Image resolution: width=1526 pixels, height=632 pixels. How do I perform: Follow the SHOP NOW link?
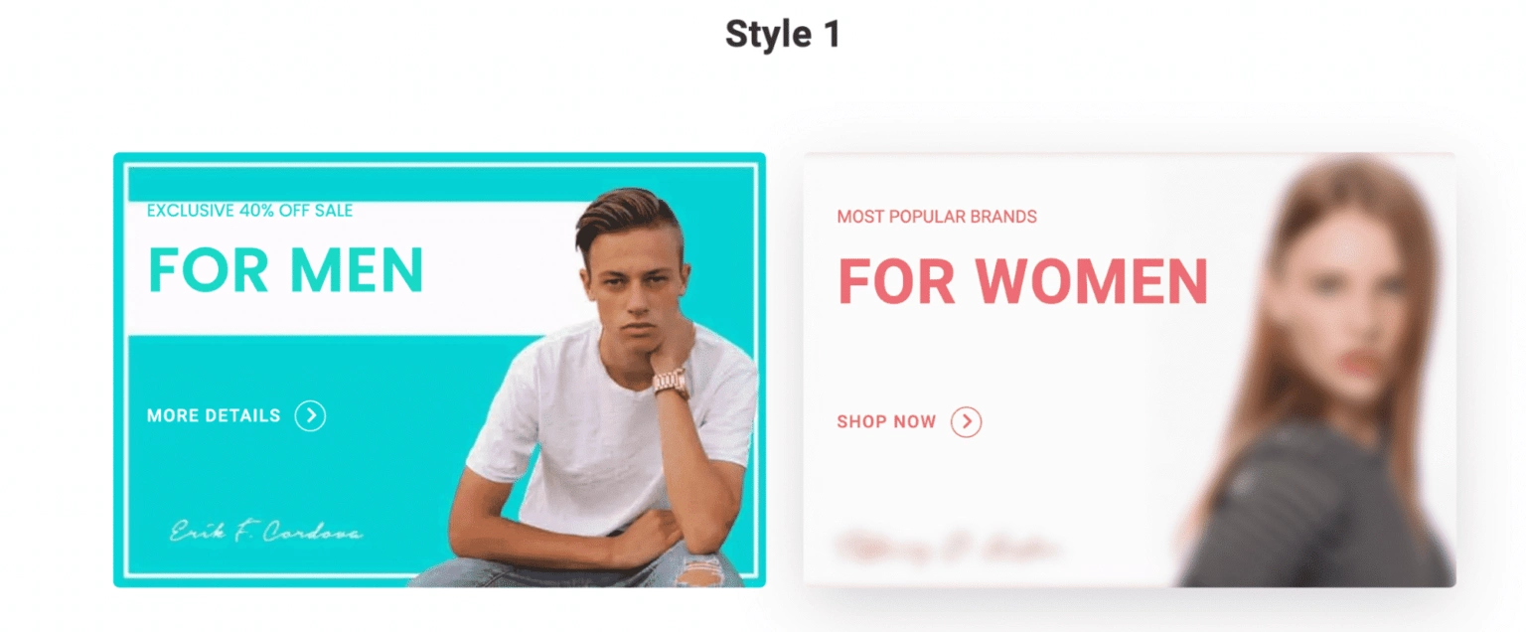[886, 422]
